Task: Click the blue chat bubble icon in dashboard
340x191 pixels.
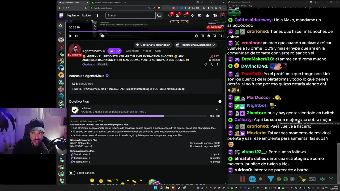Action: coord(252,179)
